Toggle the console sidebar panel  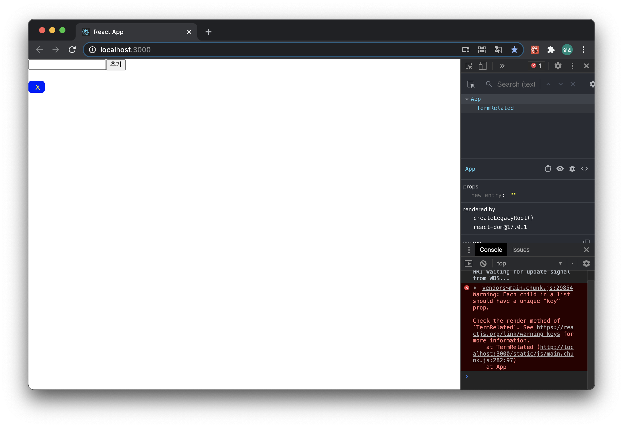pyautogui.click(x=468, y=263)
